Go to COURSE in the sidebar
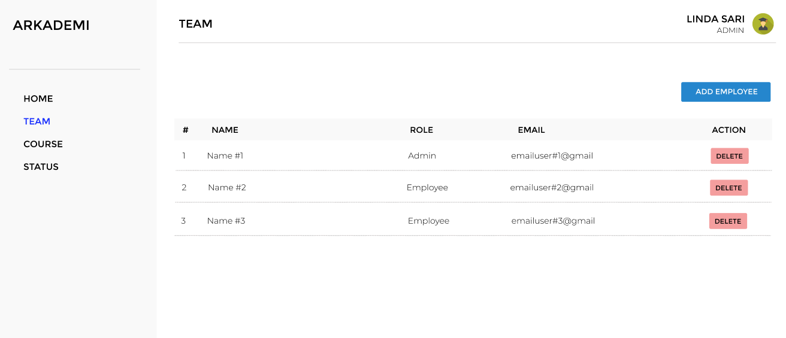Screen dimensions: 786x338 pos(43,144)
